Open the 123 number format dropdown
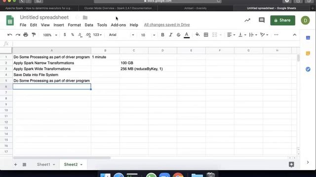 tap(97, 35)
